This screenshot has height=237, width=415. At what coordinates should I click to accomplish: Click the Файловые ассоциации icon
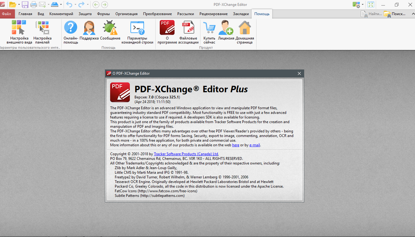(188, 32)
